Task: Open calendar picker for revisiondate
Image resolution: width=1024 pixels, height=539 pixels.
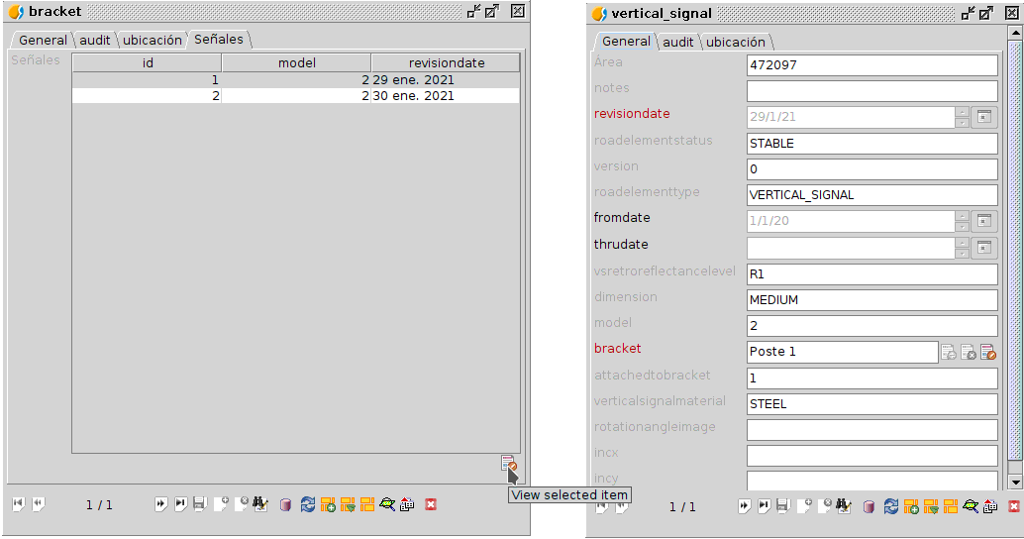Action: 984,117
